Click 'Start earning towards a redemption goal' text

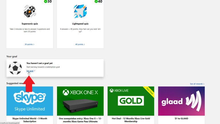coord(43,67)
